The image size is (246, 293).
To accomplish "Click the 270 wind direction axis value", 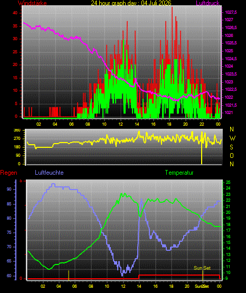I will coord(17,139).
